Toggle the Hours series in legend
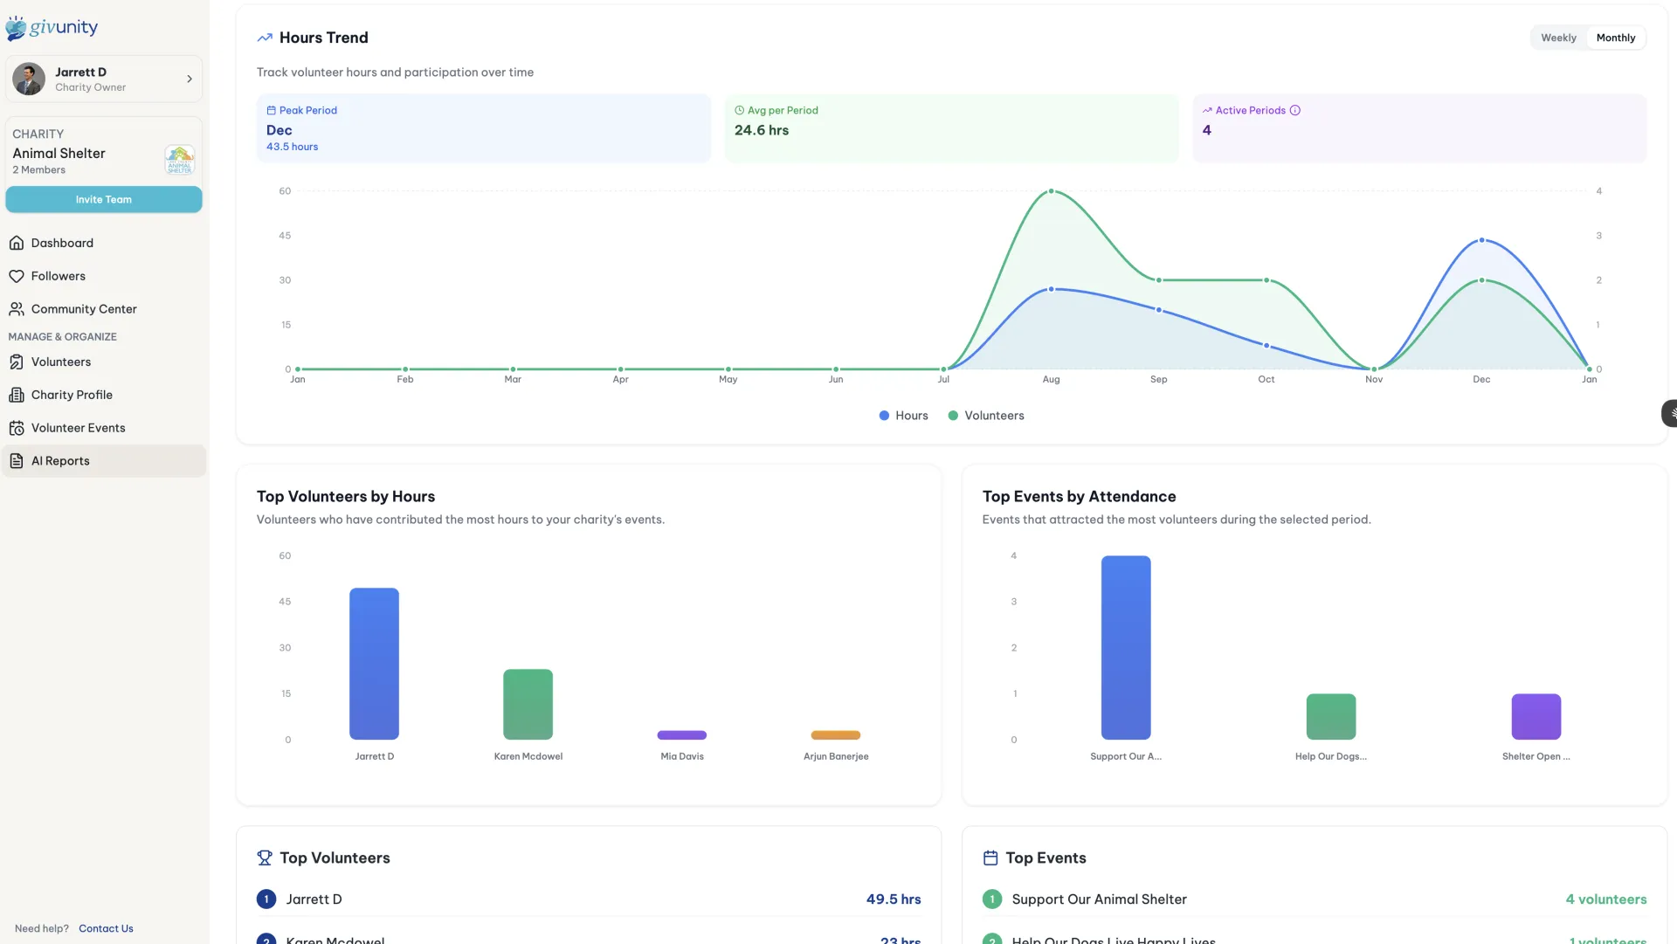Image resolution: width=1677 pixels, height=944 pixels. [x=903, y=416]
